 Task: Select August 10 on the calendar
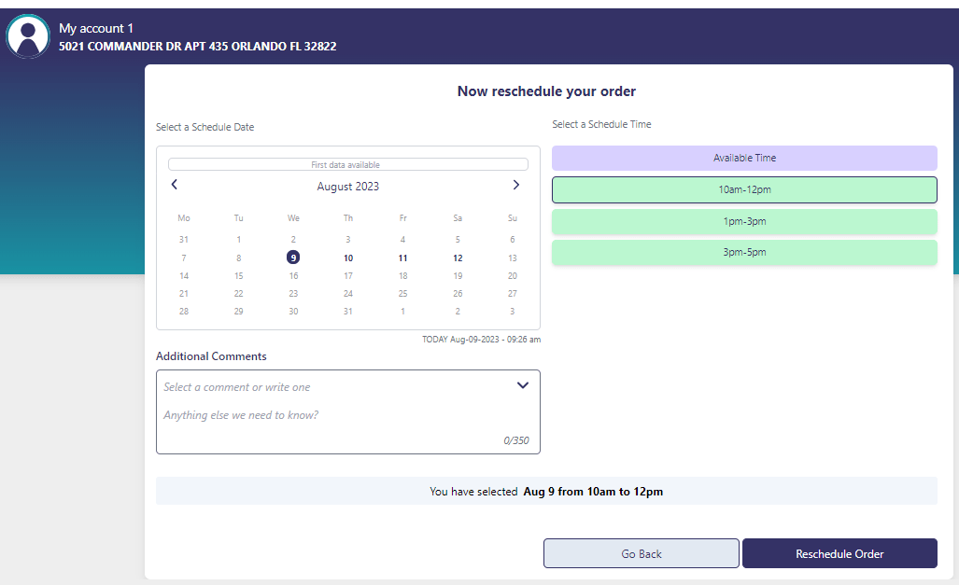point(347,258)
